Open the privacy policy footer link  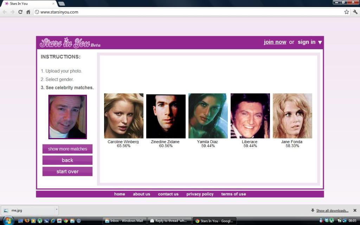point(200,194)
